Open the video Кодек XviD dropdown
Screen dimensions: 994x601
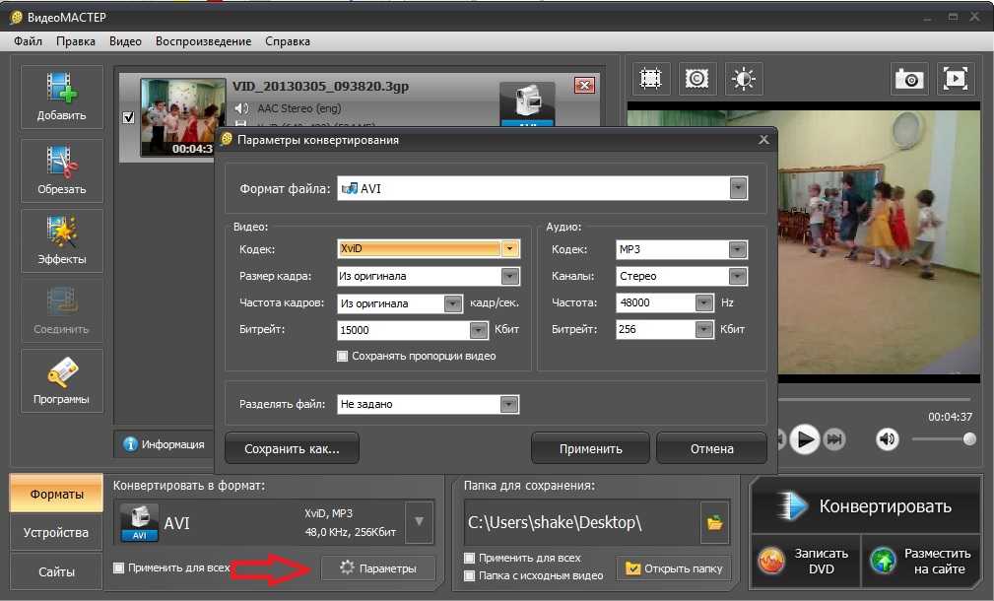(x=509, y=248)
